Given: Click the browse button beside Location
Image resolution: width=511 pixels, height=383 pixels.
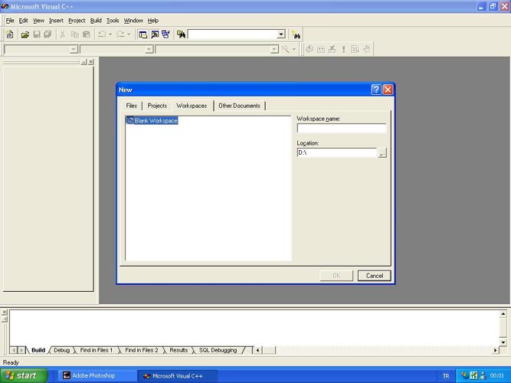Looking at the screenshot, I should (x=382, y=152).
